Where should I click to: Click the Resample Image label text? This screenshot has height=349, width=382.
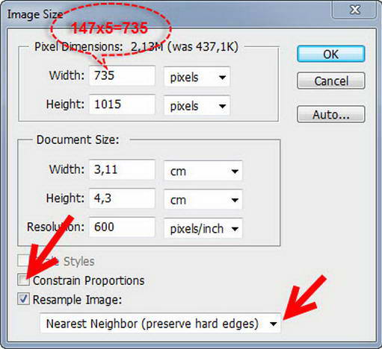click(x=78, y=300)
